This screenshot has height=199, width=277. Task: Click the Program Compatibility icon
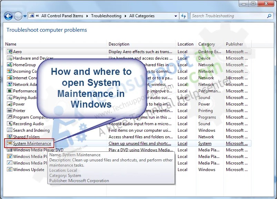click(x=9, y=117)
